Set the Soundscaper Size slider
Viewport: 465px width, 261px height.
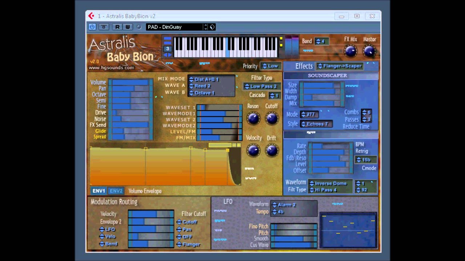[322, 85]
